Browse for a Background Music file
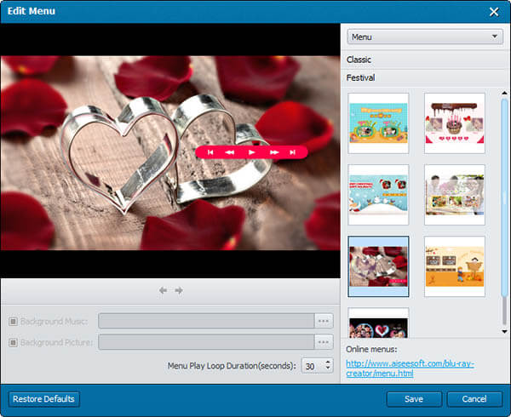The height and width of the screenshot is (417, 511). click(x=324, y=321)
